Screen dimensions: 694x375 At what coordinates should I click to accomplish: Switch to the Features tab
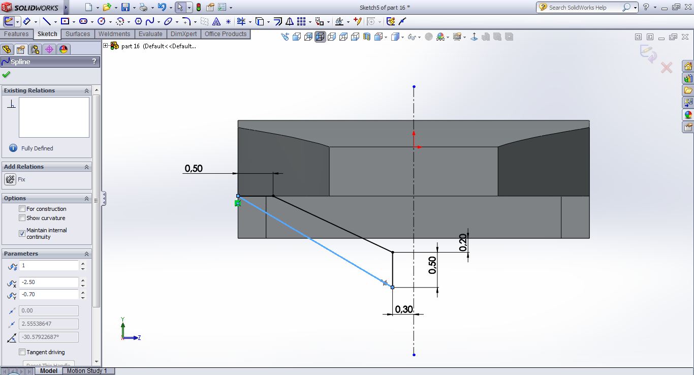[x=16, y=34]
